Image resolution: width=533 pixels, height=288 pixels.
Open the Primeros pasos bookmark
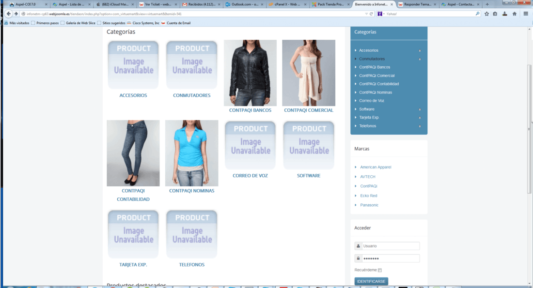coord(45,23)
